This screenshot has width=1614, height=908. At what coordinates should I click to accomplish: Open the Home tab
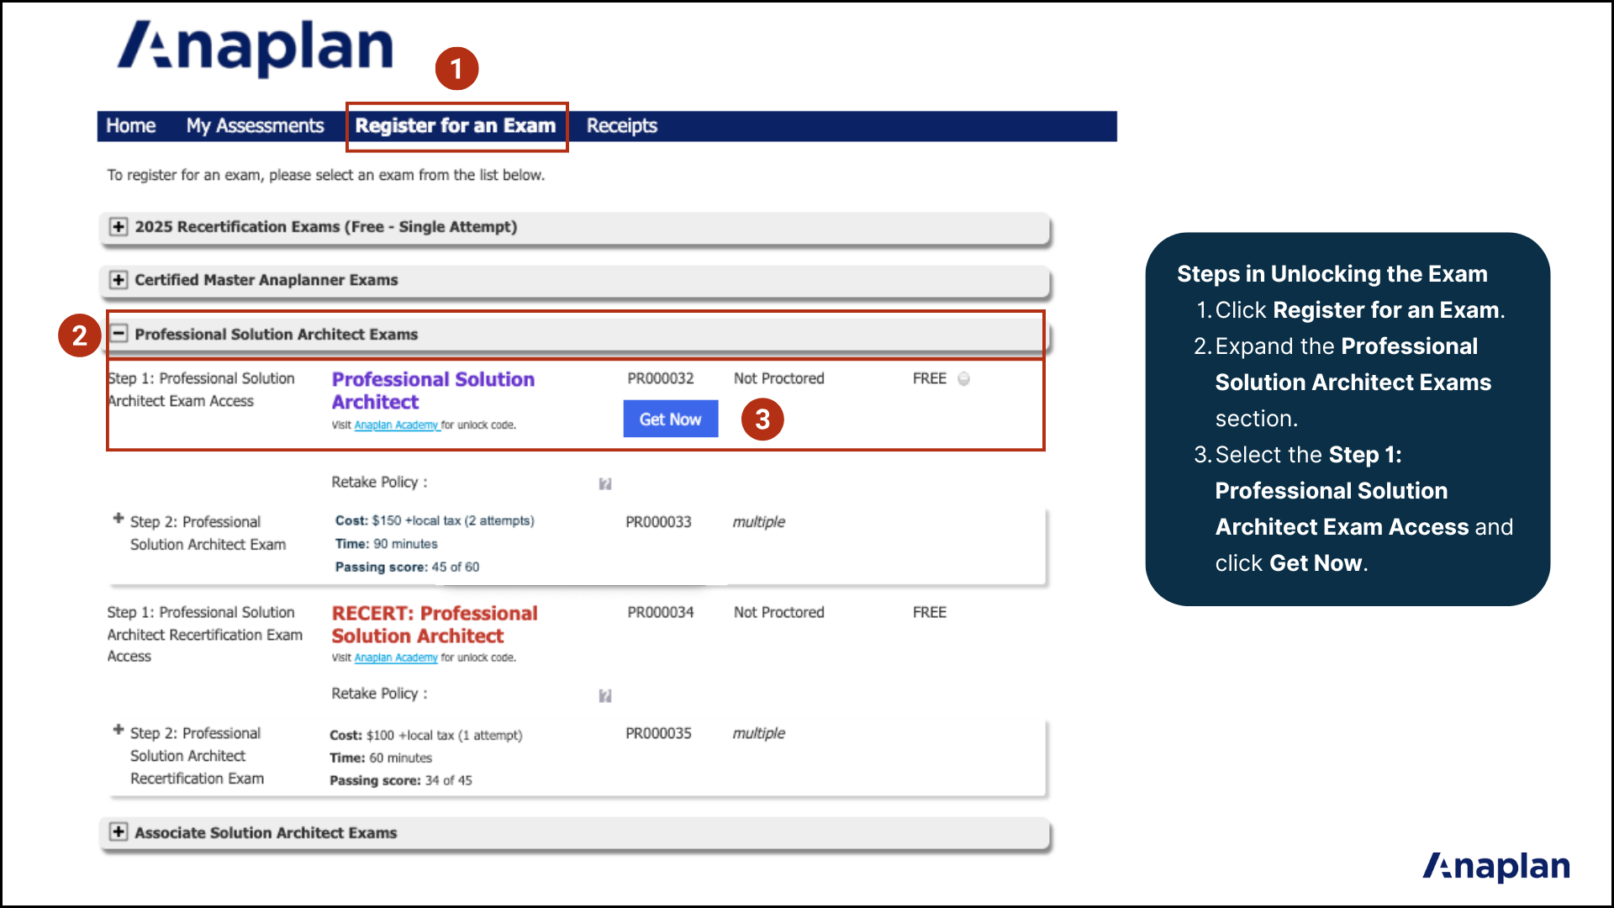130,126
